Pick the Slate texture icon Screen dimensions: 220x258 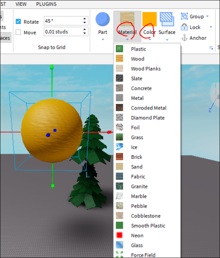(x=119, y=78)
